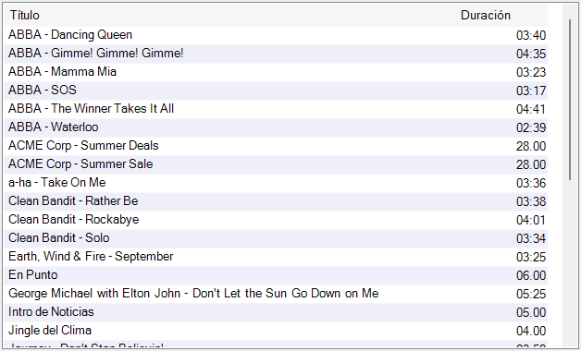Select George Michael with Elton John track
The image size is (581, 351).
pyautogui.click(x=276, y=294)
